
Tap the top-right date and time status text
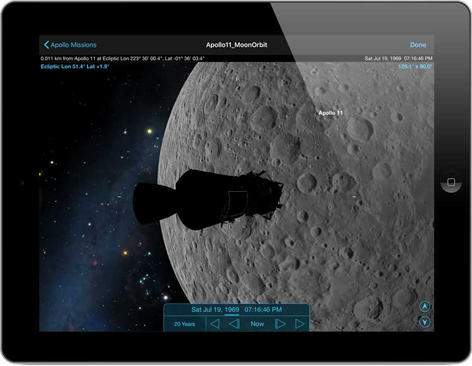pyautogui.click(x=399, y=59)
